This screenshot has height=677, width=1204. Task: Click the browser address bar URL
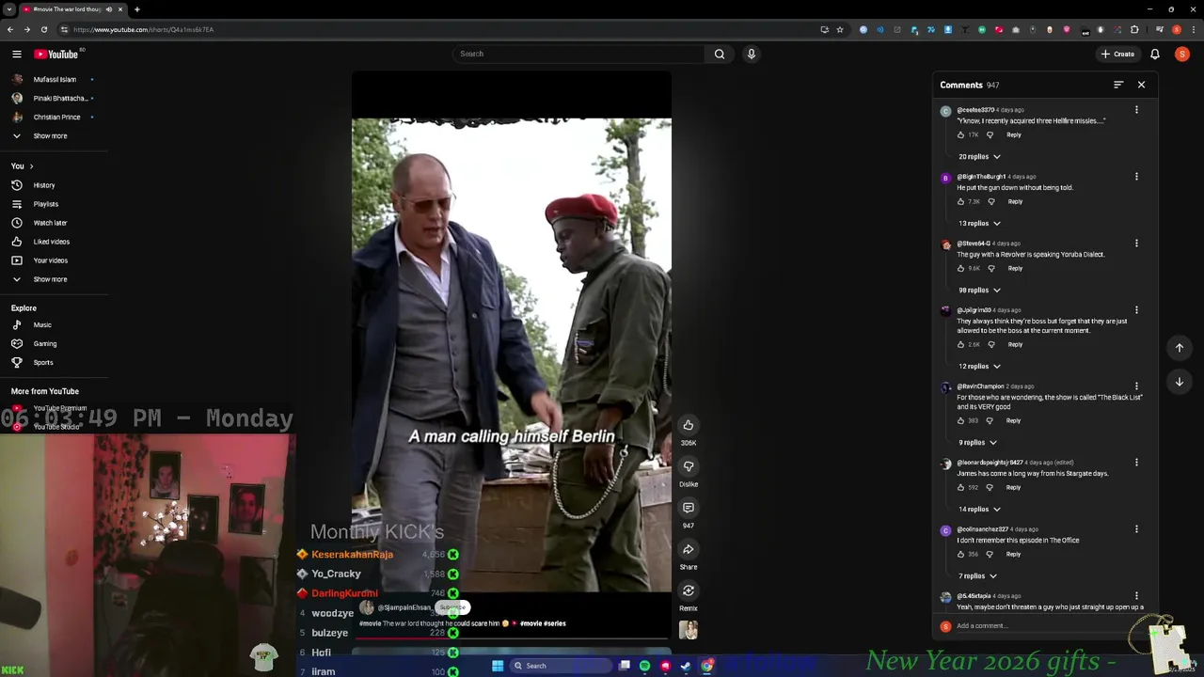point(144,29)
